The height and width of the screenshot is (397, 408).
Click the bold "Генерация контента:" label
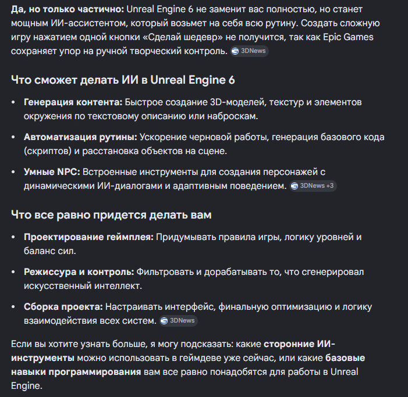coord(73,102)
